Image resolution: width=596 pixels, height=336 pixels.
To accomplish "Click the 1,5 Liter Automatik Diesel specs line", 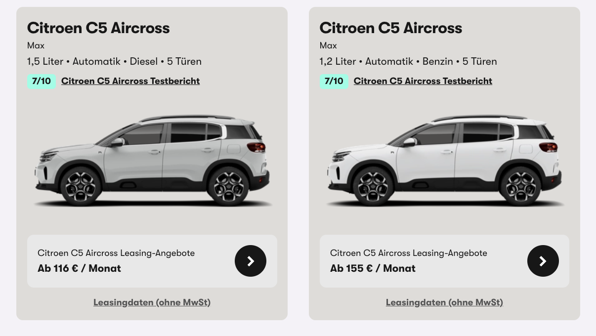I will [114, 61].
